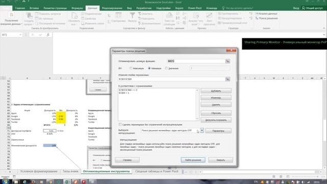
Task: Click Properties (Свойства) in Connections group
Action: (88, 18)
